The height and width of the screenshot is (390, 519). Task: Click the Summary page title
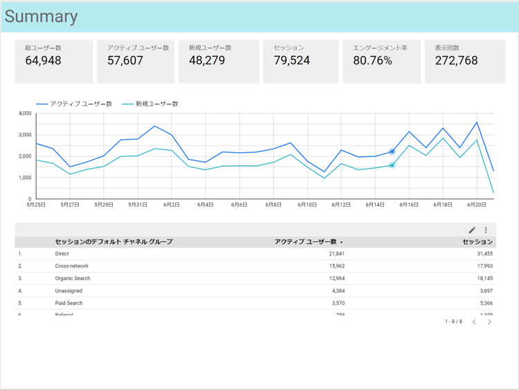point(42,17)
